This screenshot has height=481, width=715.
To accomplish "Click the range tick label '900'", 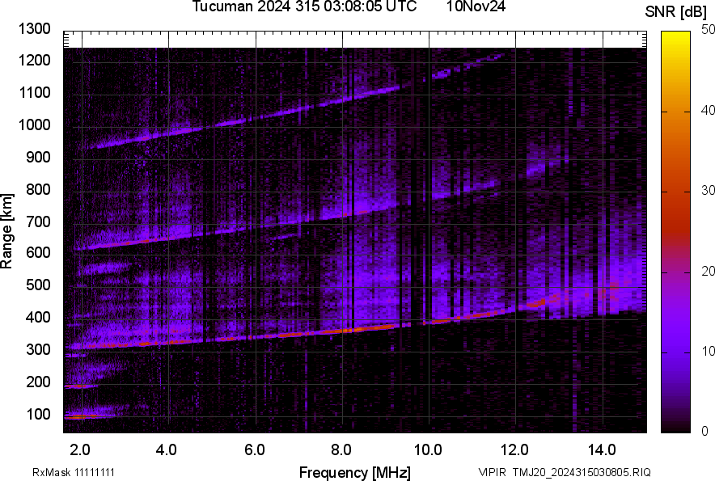I will coord(38,158).
